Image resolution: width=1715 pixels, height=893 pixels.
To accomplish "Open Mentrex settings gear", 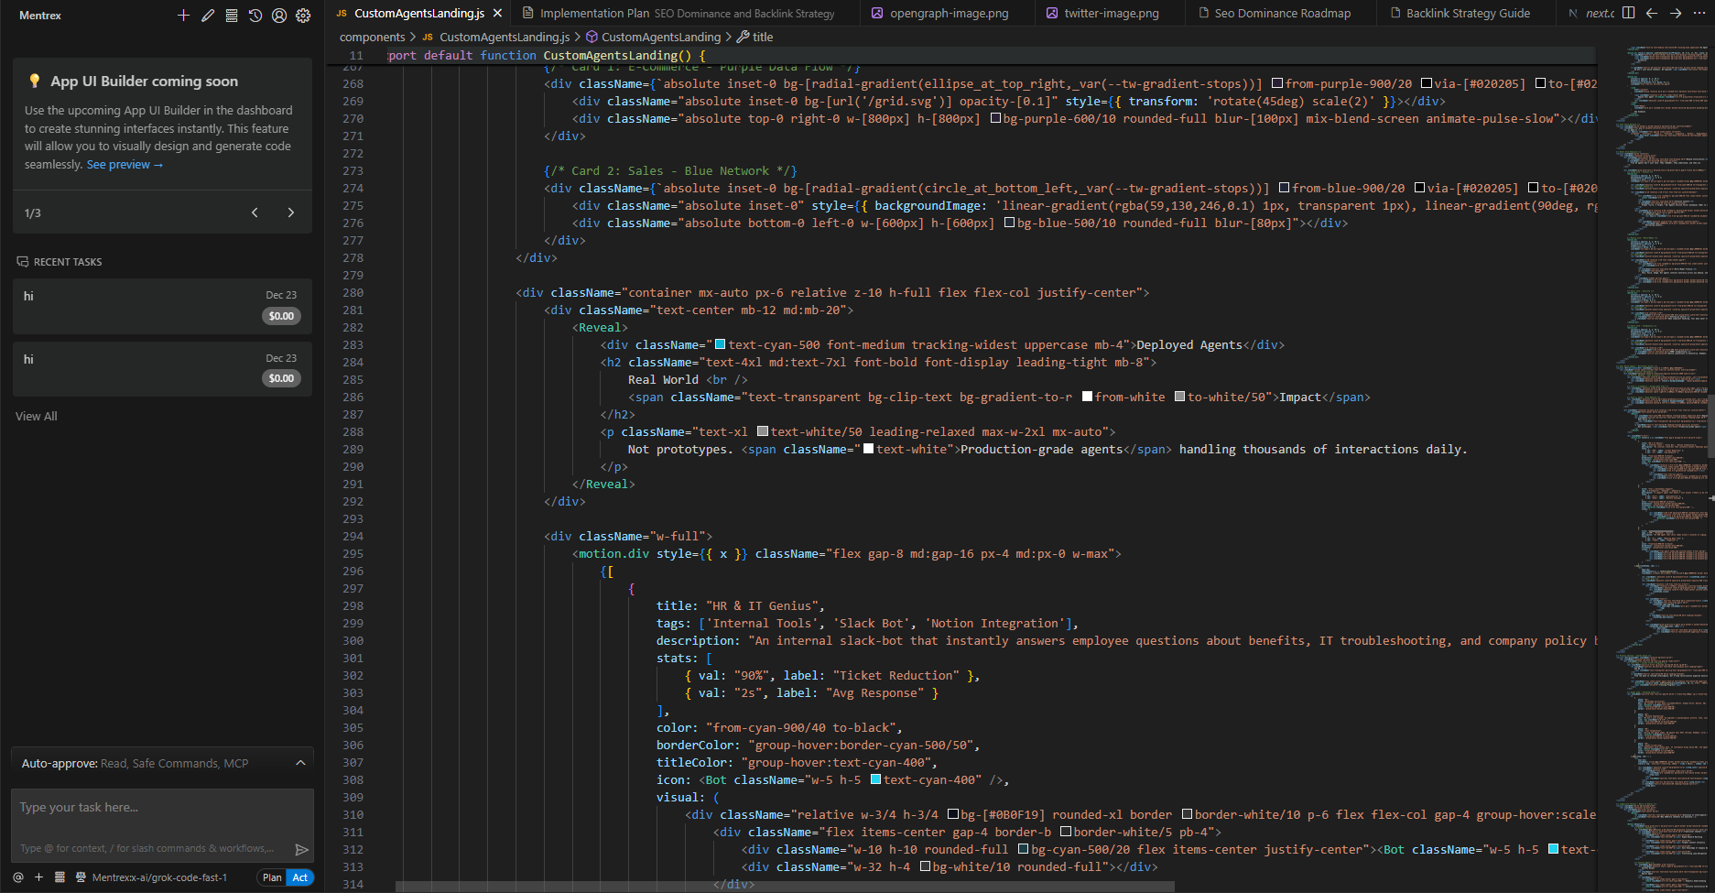I will (303, 16).
